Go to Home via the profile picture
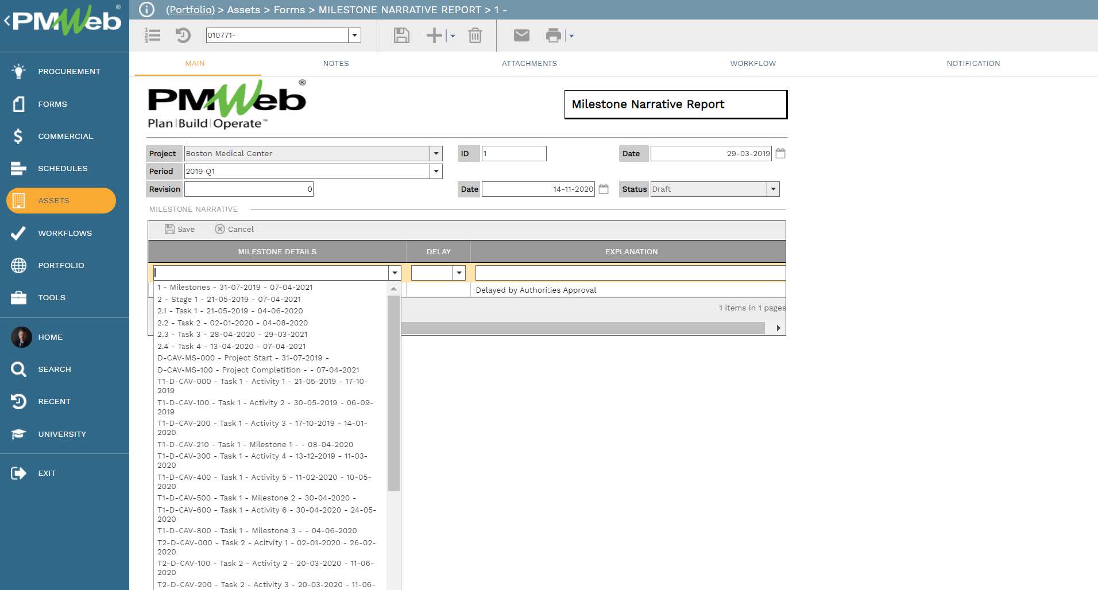The height and width of the screenshot is (590, 1098). click(x=21, y=337)
